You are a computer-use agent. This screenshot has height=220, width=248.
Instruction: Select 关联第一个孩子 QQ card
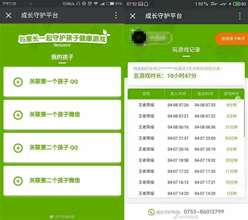pyautogui.click(x=62, y=82)
